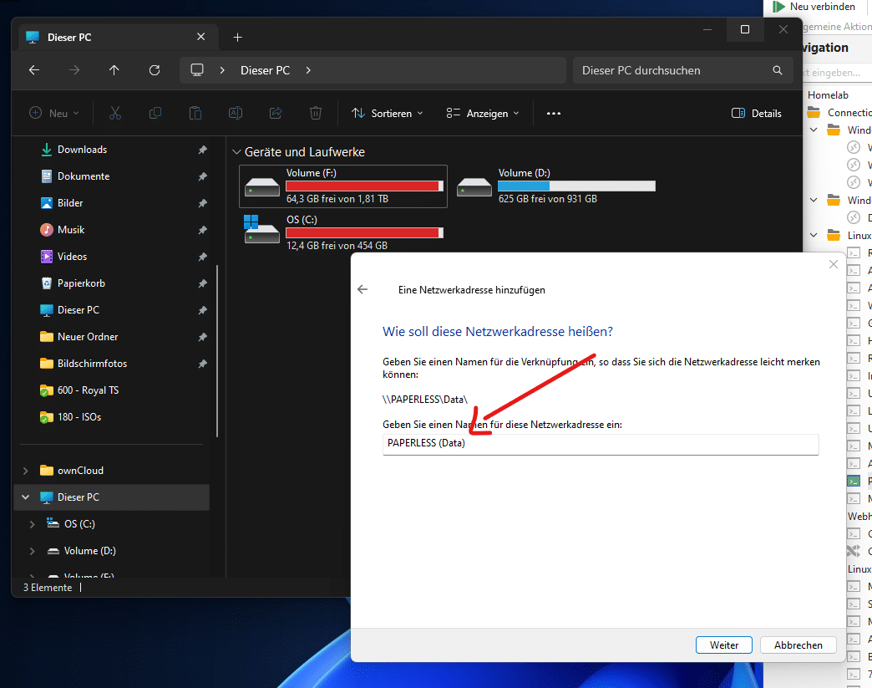This screenshot has height=688, width=872.
Task: Open the three-dots more options menu
Action: pyautogui.click(x=553, y=113)
